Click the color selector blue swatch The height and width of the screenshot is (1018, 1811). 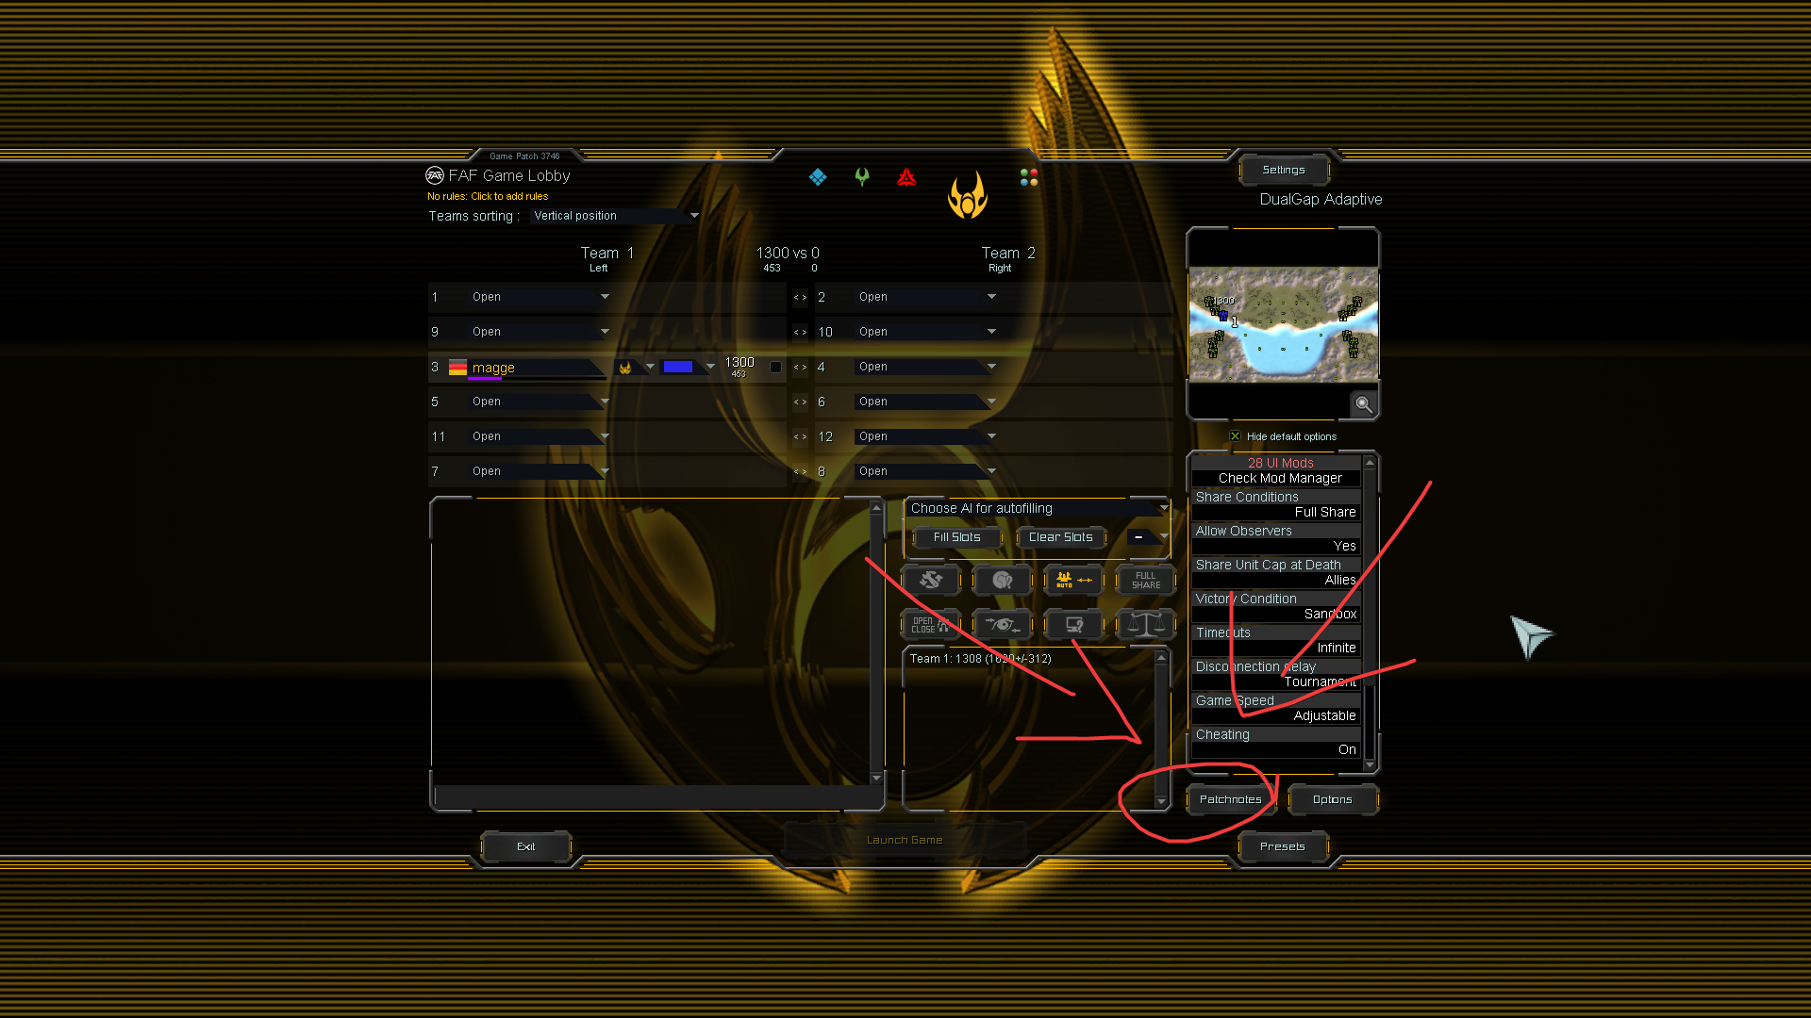[680, 366]
